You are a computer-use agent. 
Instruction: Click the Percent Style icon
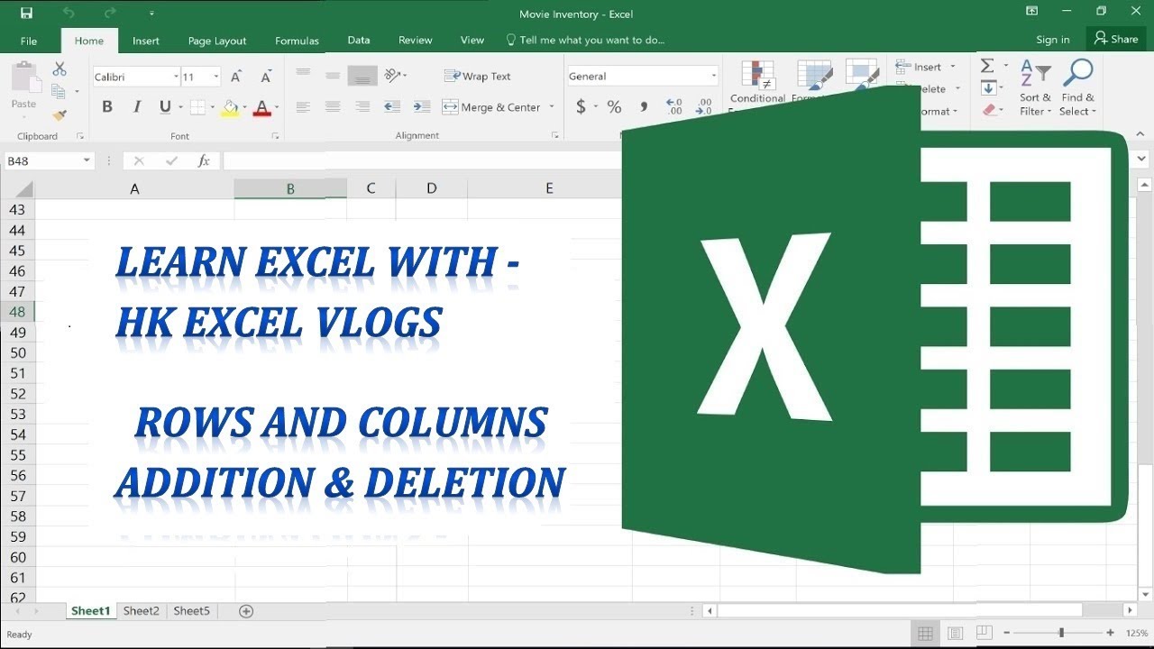click(614, 106)
